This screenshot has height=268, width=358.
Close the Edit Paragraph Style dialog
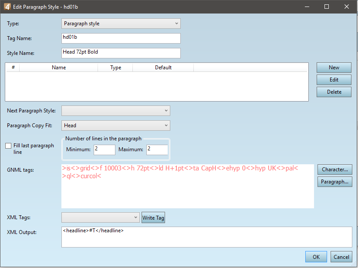click(x=347, y=7)
